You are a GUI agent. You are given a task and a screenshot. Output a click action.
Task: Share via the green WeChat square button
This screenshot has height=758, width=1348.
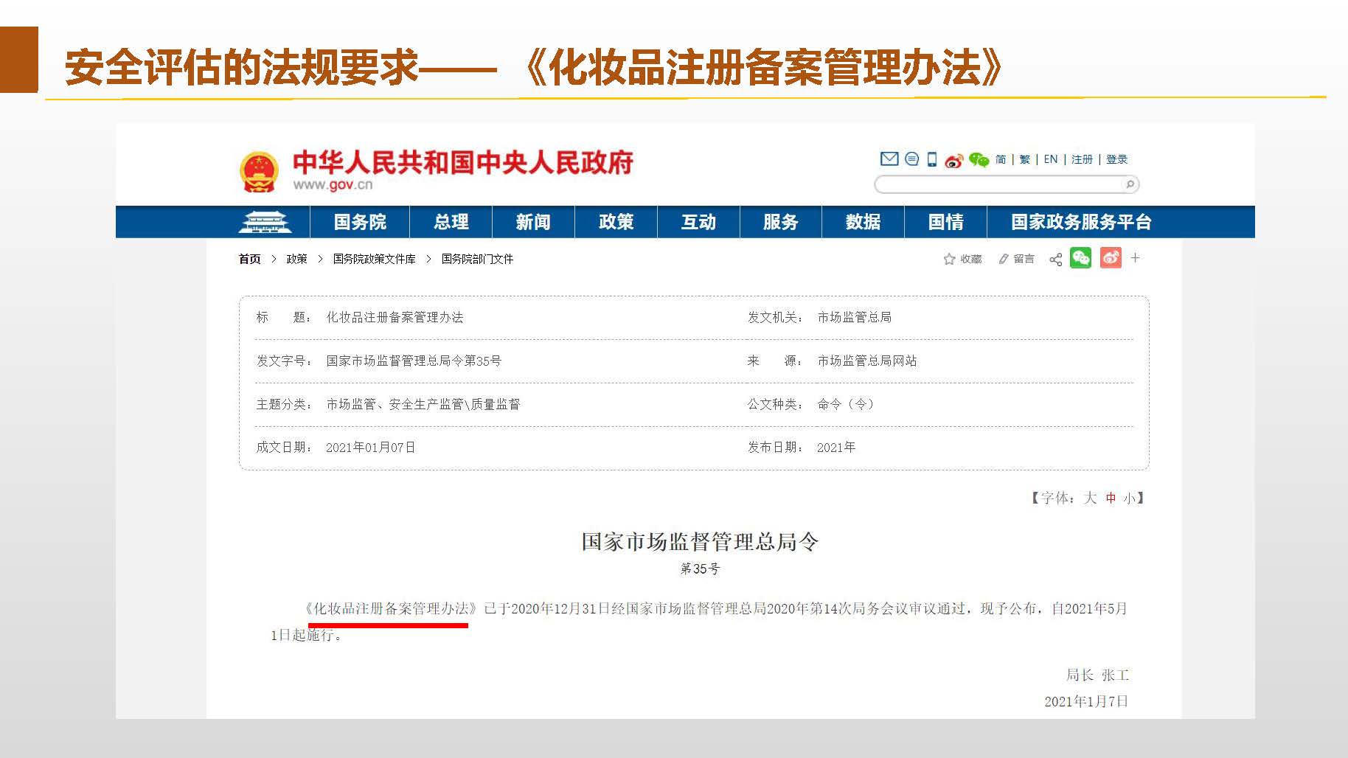click(x=1080, y=257)
